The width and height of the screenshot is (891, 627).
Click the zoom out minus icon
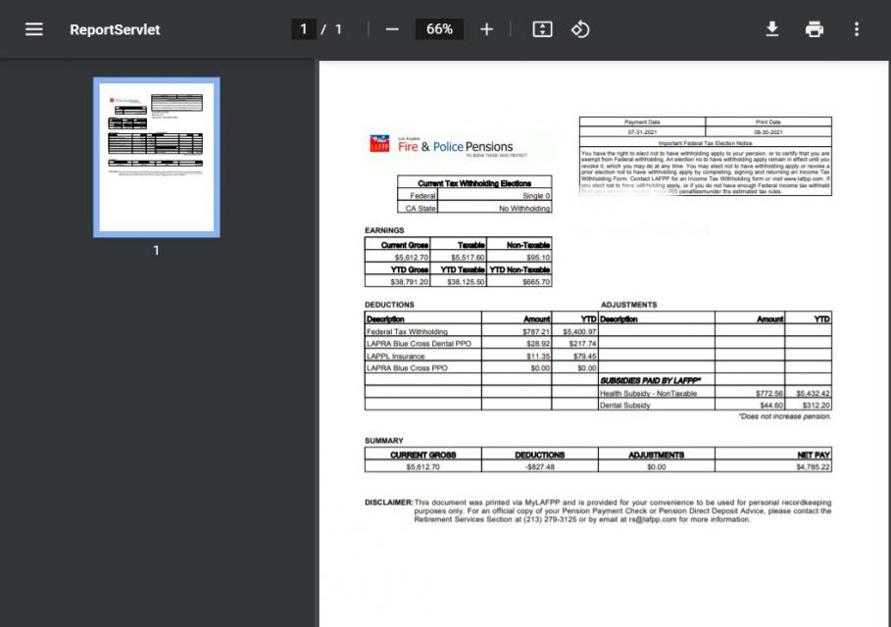pyautogui.click(x=392, y=29)
